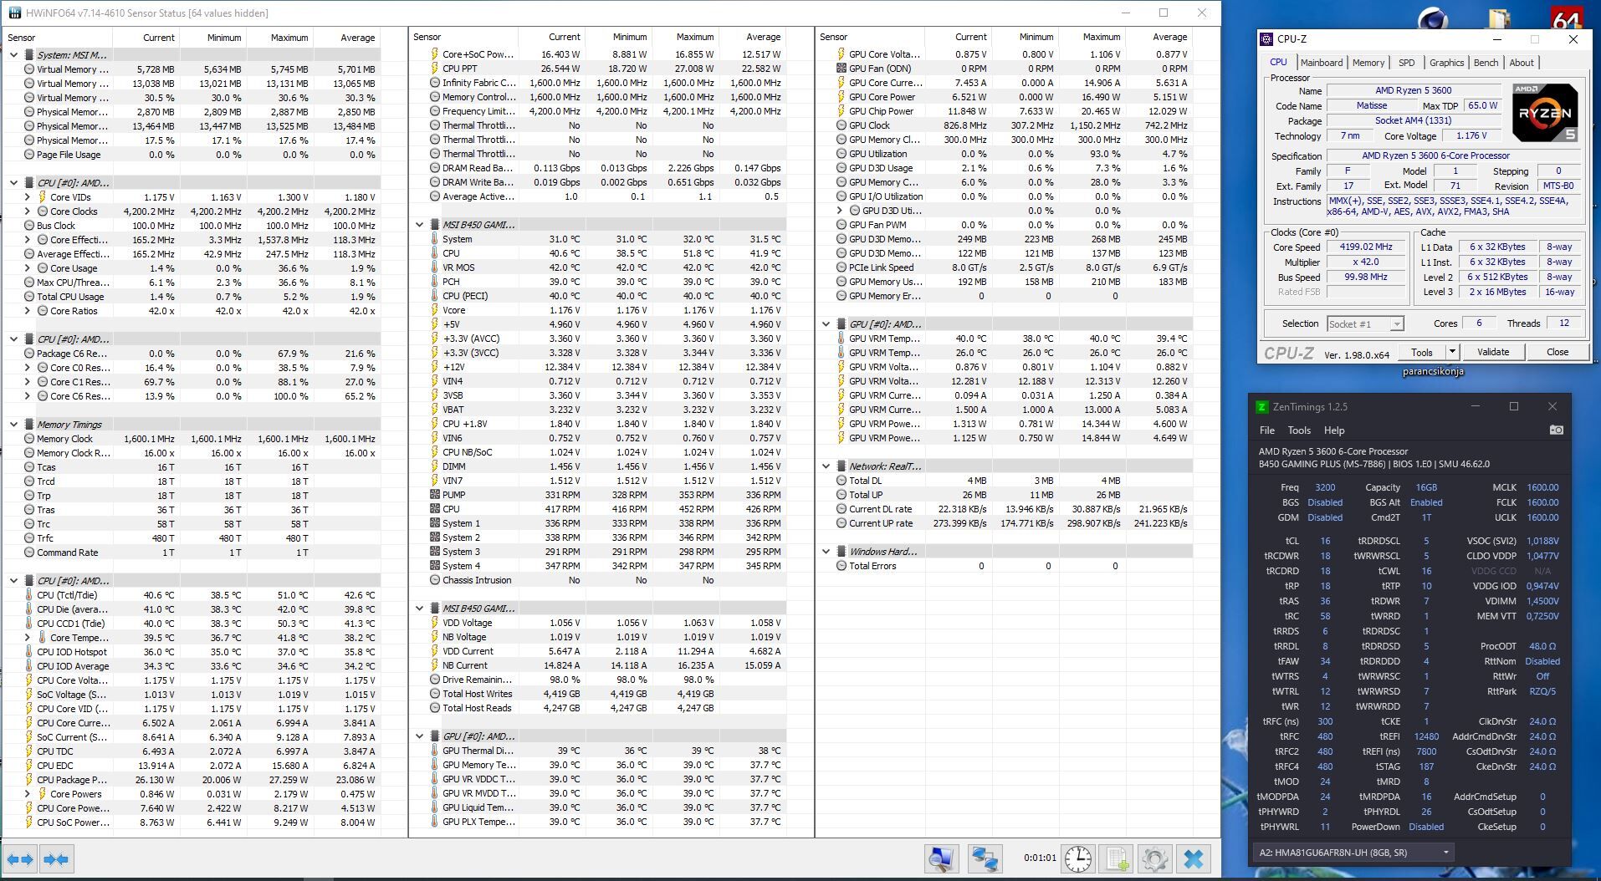The width and height of the screenshot is (1601, 881).
Task: Expand the Core Usage row
Action: pyautogui.click(x=28, y=268)
